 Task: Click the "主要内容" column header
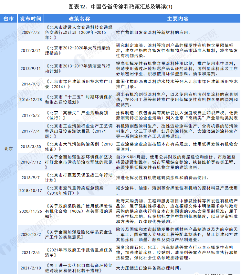(x=178, y=19)
